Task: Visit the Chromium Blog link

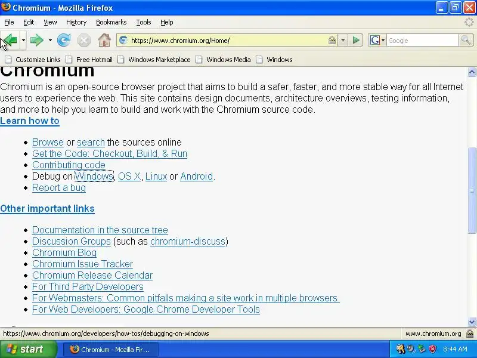Action: tap(64, 252)
